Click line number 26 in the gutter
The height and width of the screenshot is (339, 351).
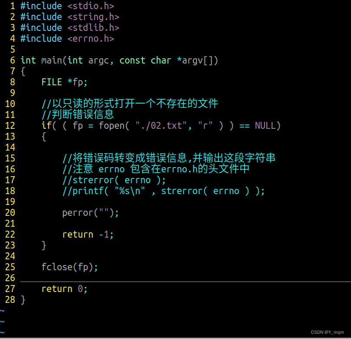(x=10, y=278)
